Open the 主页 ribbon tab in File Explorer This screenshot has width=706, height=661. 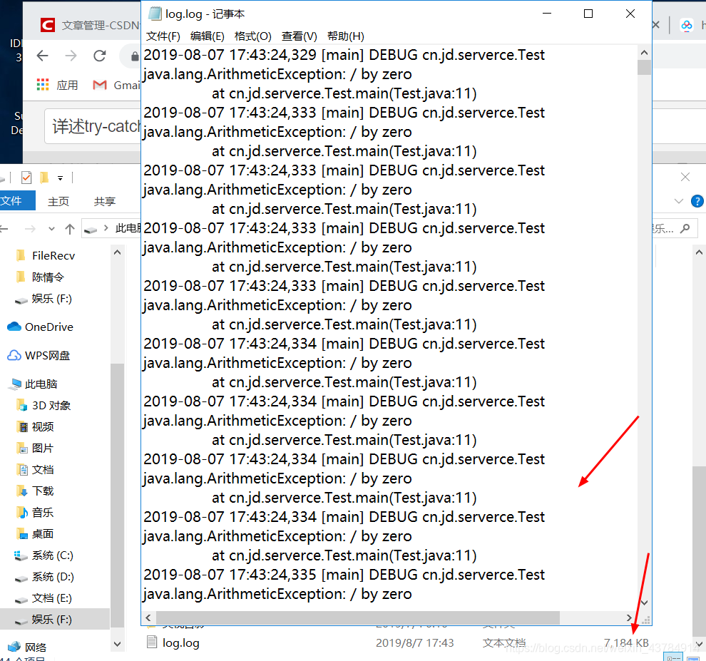coord(58,201)
